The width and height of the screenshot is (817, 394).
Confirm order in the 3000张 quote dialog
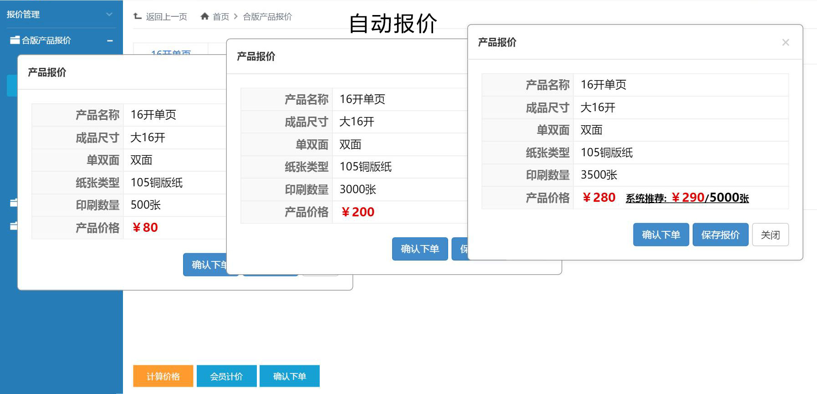419,249
